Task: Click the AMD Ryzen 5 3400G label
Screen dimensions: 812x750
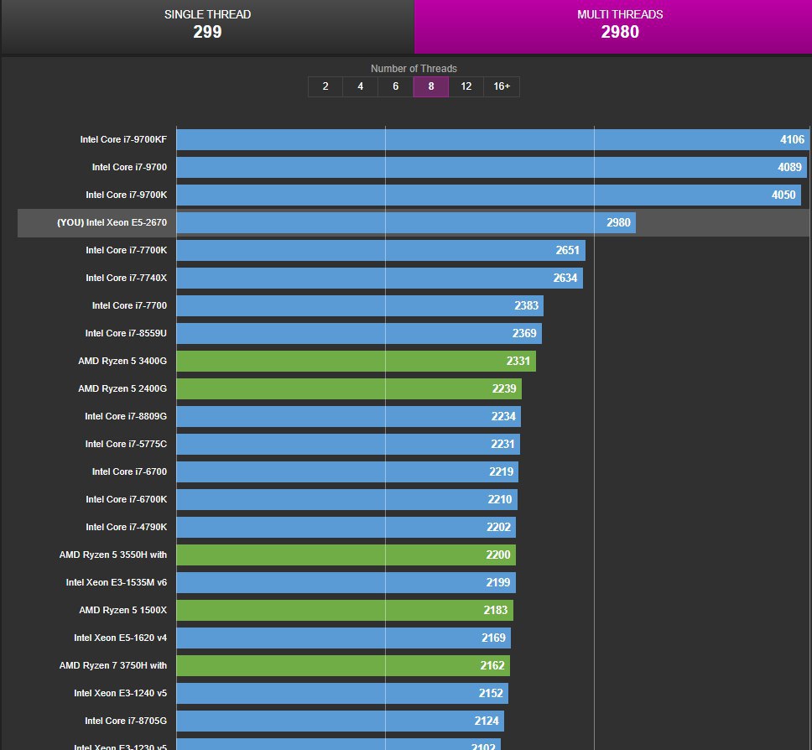Action: click(x=122, y=361)
